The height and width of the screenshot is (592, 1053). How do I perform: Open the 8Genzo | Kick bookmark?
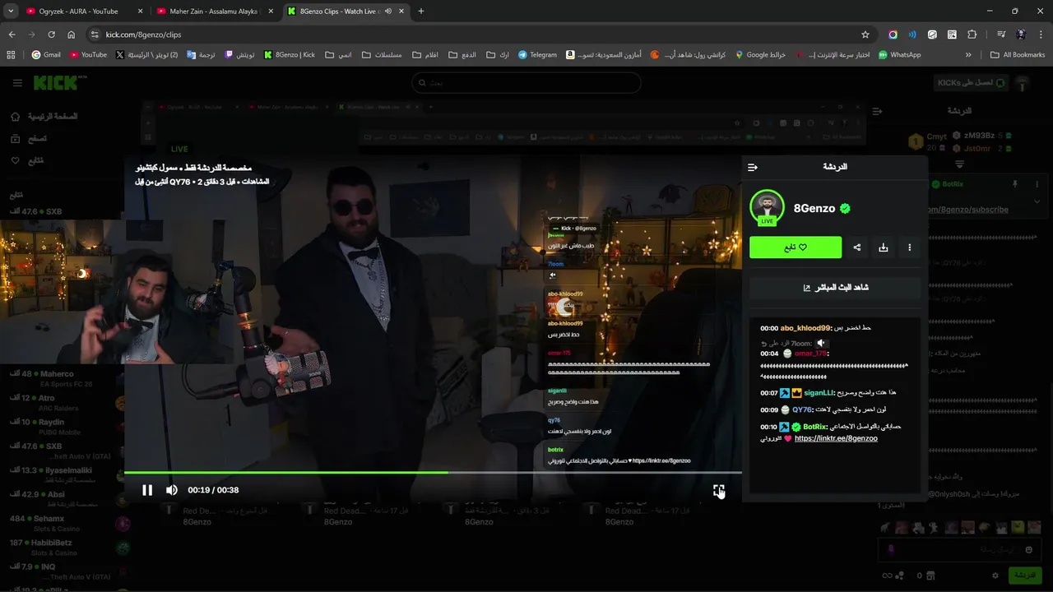pos(289,55)
